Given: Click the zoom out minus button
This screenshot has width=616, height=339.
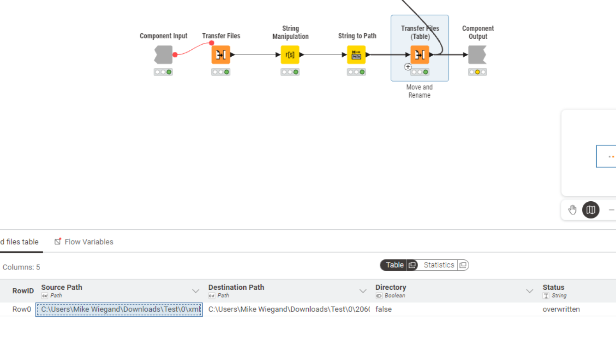Looking at the screenshot, I should (x=611, y=210).
